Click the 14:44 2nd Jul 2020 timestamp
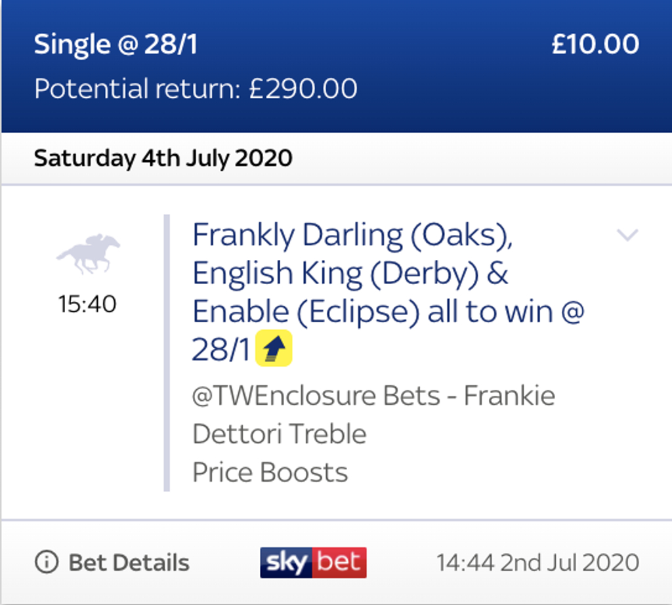 coord(538,562)
